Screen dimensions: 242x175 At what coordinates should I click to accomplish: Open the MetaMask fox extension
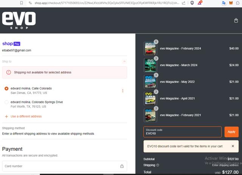(231, 3)
